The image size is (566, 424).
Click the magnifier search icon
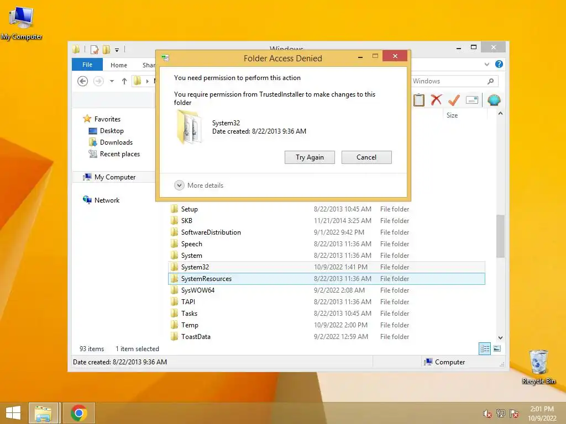point(491,81)
